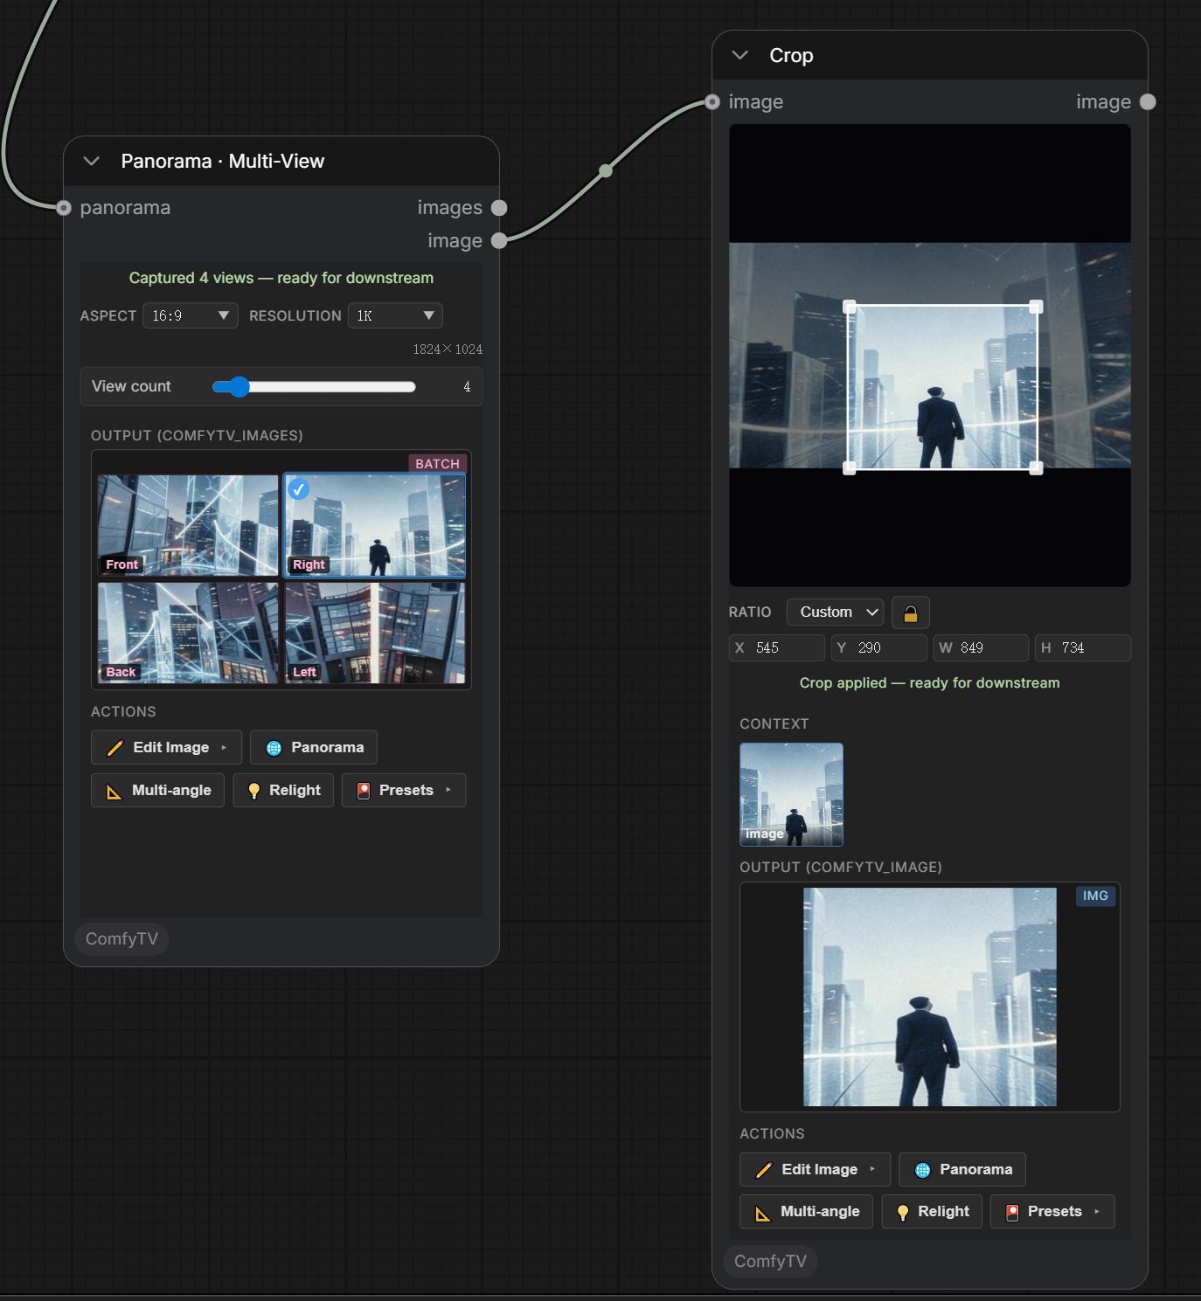Click Edit Image in Crop node
Viewport: 1201px width, 1301px height.
[x=815, y=1170]
